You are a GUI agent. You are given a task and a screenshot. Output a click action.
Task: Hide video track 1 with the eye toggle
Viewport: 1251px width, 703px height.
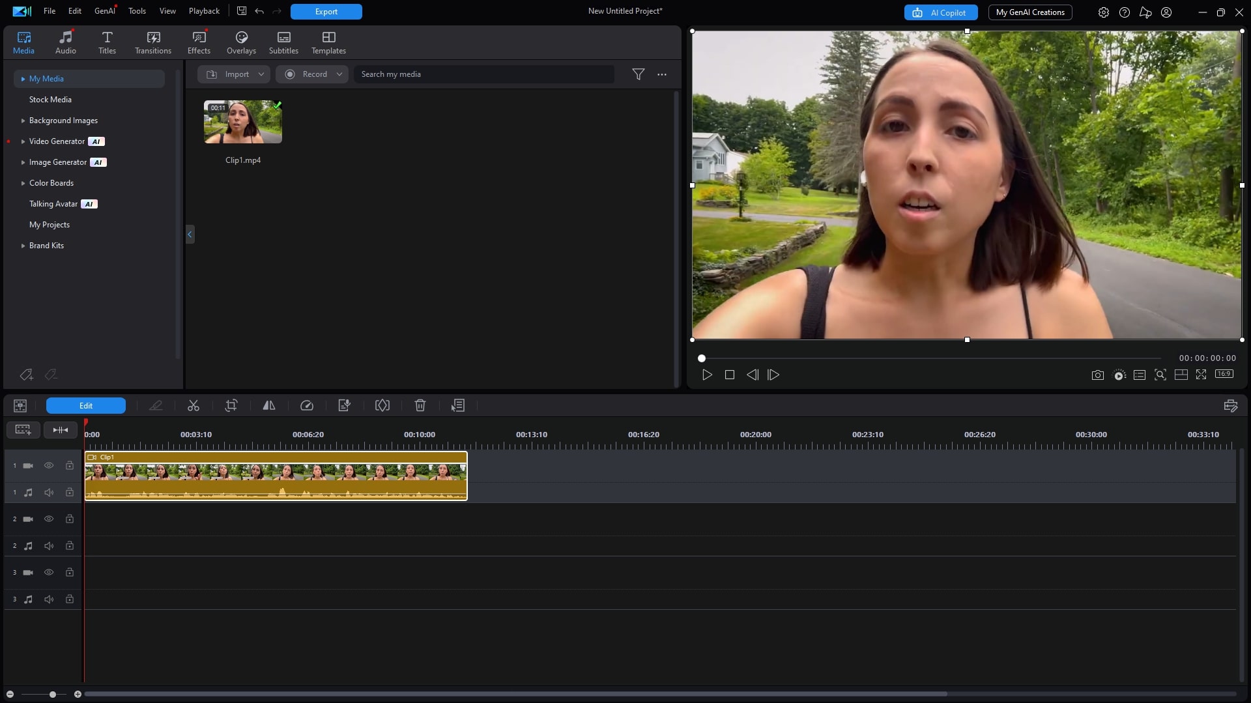(49, 465)
